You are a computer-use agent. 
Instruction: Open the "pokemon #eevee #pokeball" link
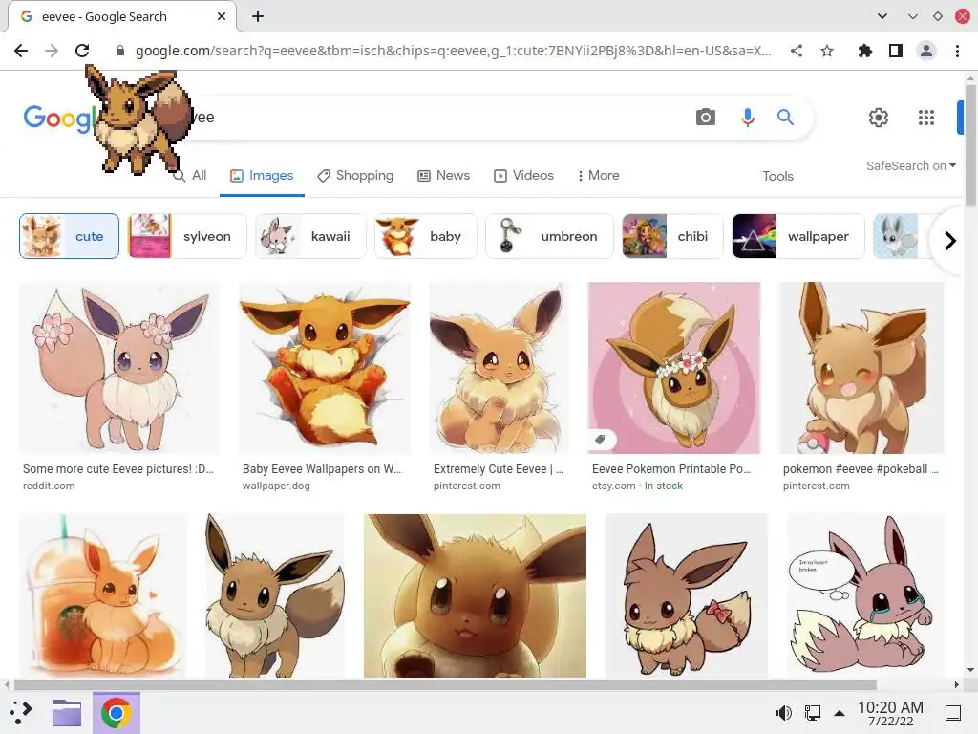[861, 468]
